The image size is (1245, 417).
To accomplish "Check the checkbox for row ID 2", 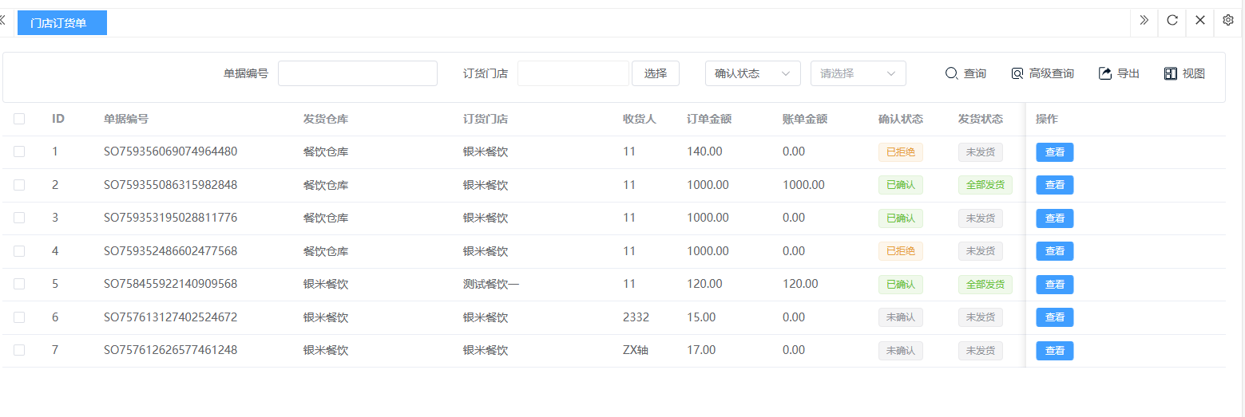I will (19, 185).
